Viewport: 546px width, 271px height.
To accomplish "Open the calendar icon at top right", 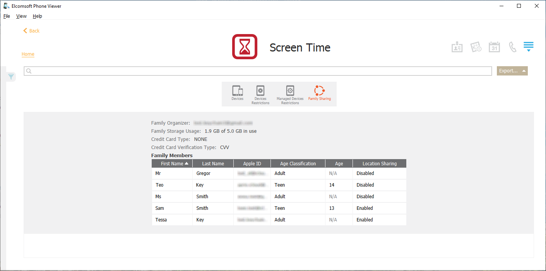I will 494,47.
